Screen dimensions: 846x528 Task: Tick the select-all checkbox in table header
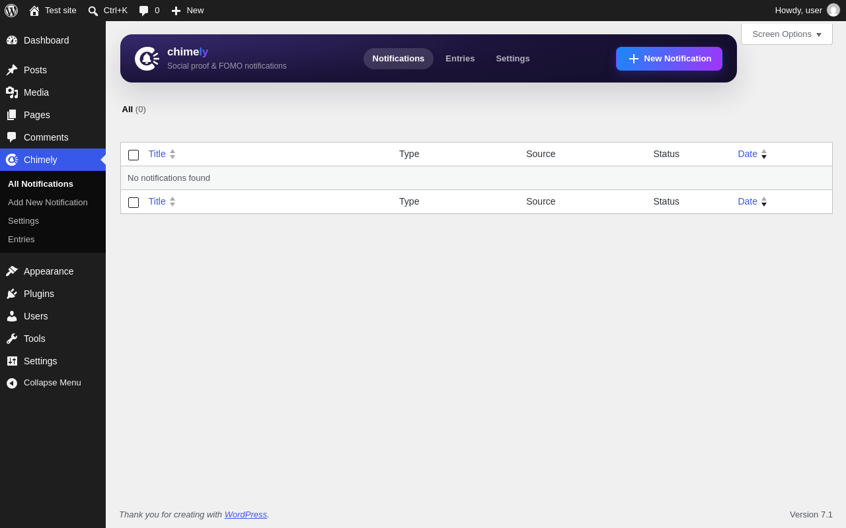134,155
